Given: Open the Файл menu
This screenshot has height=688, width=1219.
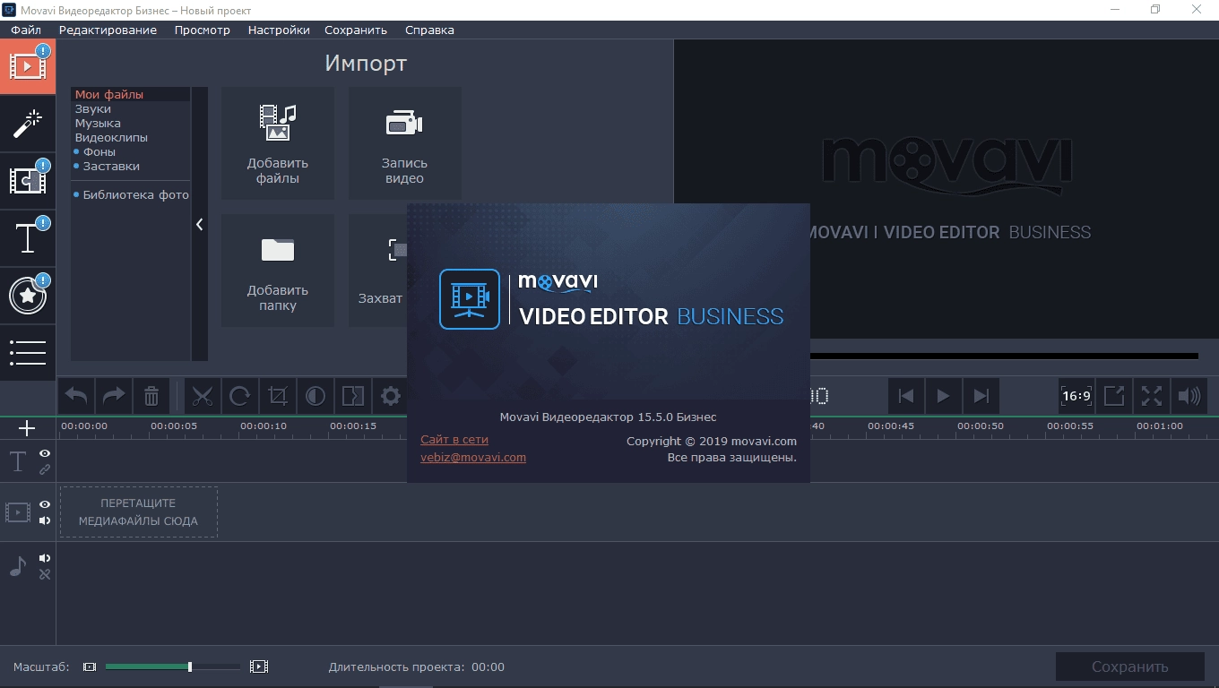Looking at the screenshot, I should tap(26, 30).
